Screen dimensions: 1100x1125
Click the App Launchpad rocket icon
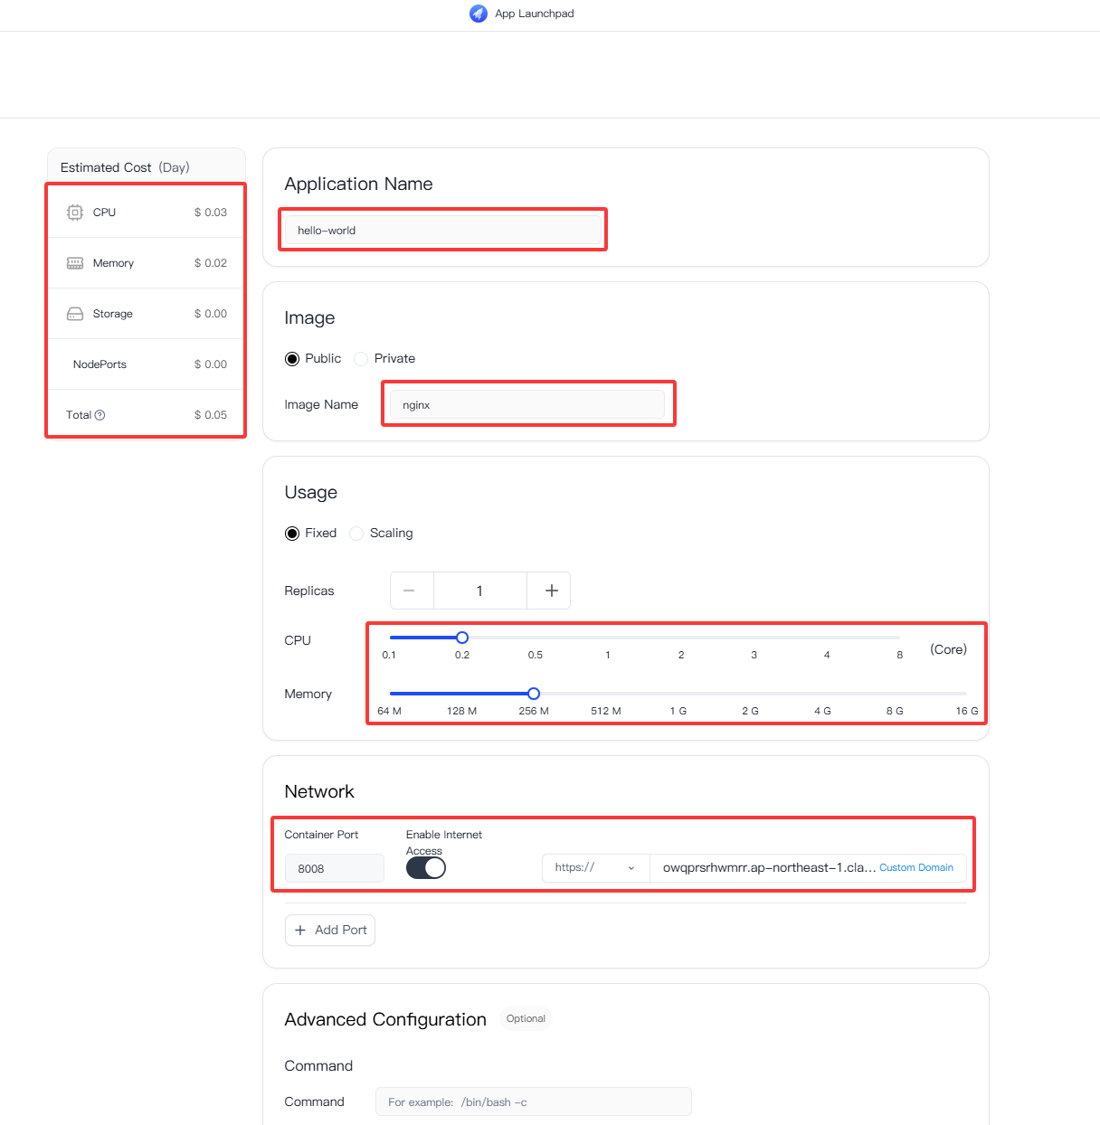(479, 14)
